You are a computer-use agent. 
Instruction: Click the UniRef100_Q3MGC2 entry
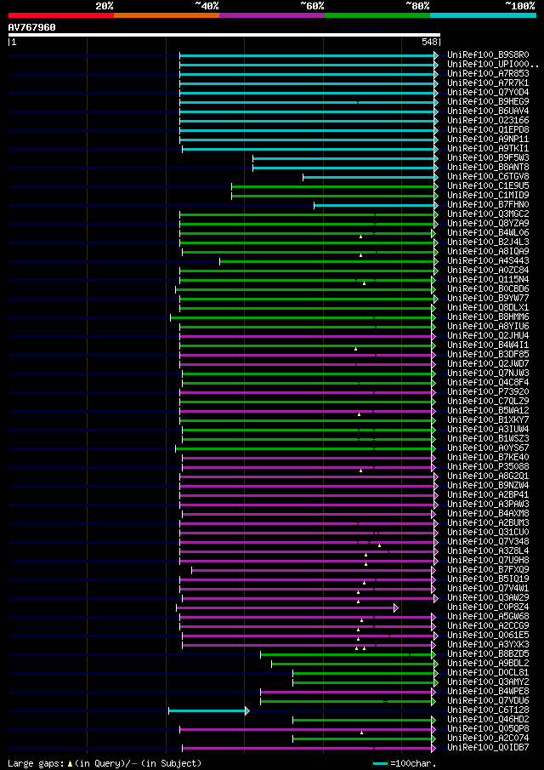pos(488,214)
